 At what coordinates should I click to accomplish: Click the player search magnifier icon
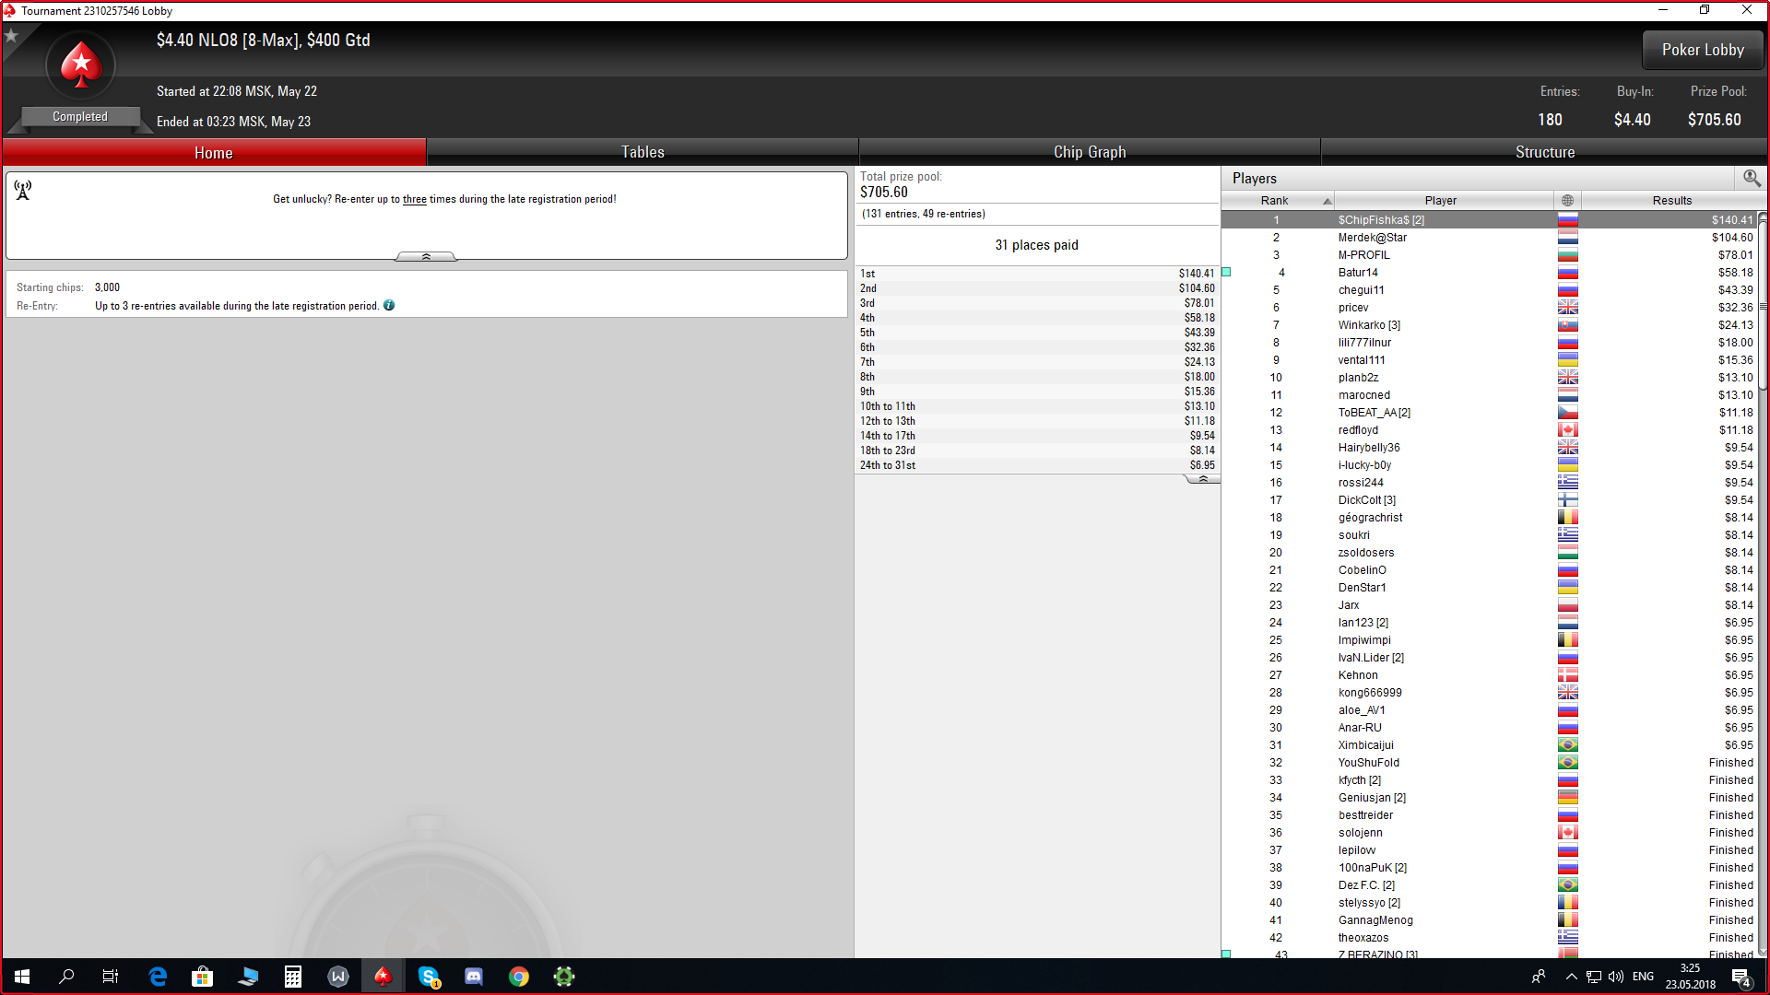pos(1752,178)
